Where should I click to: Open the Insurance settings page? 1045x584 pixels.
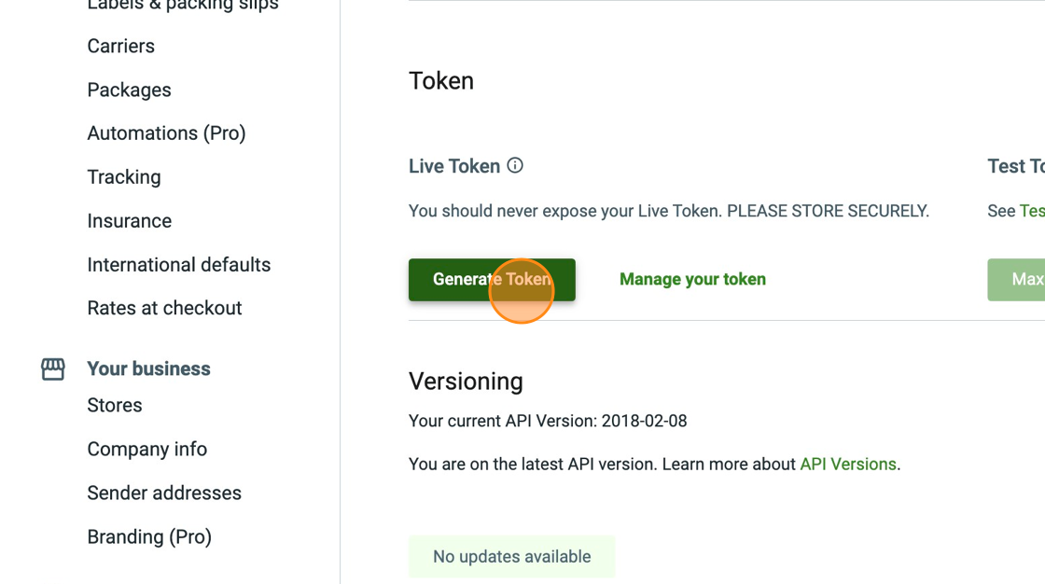click(x=129, y=220)
